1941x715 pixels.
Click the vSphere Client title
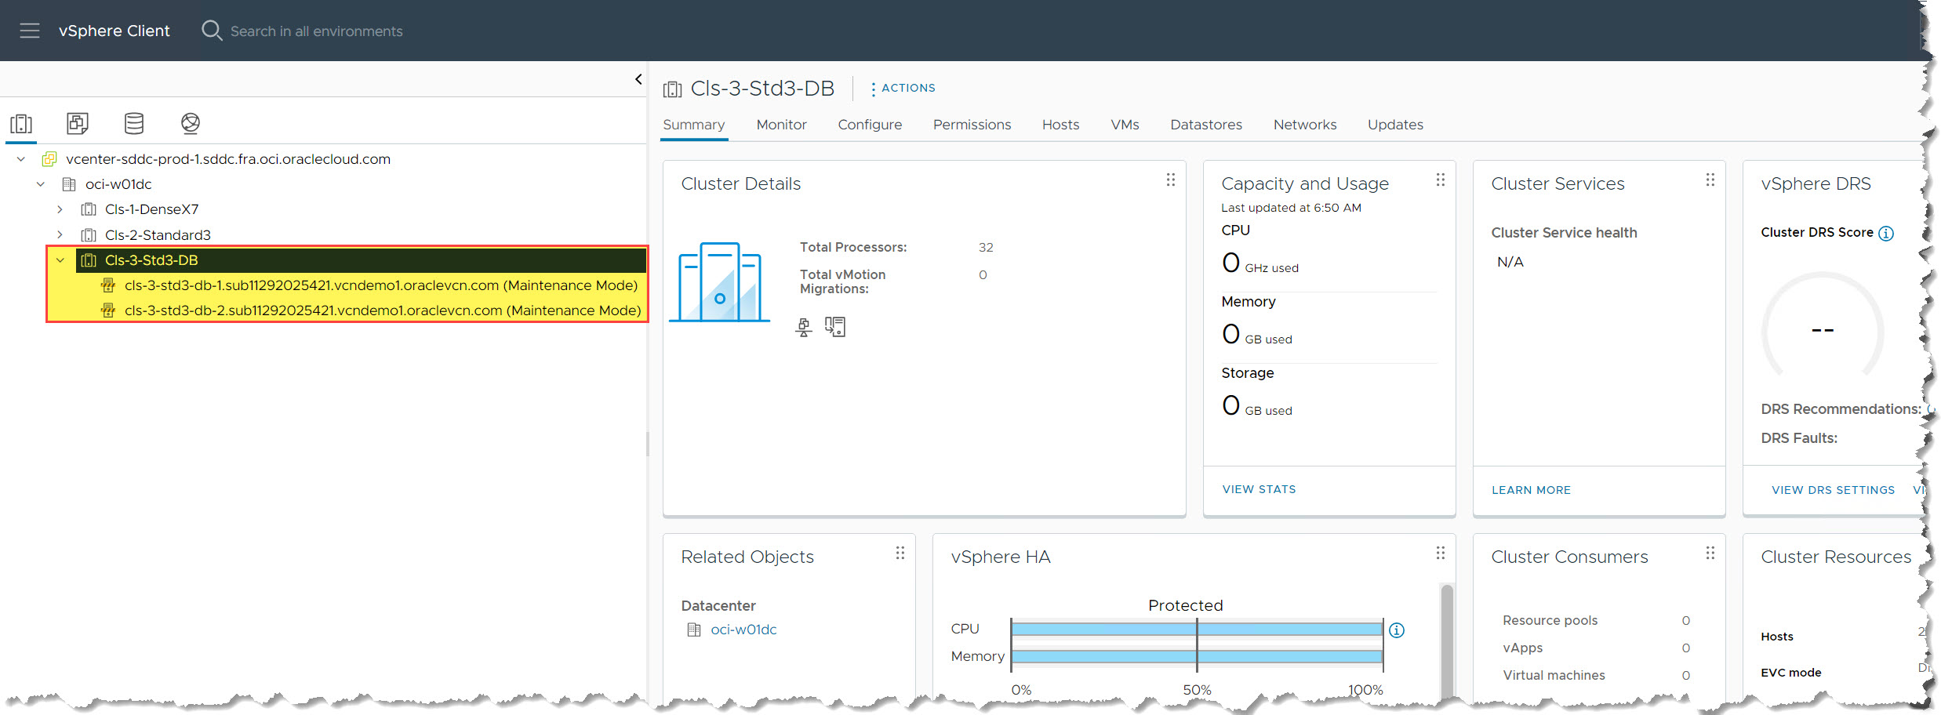[x=114, y=31]
